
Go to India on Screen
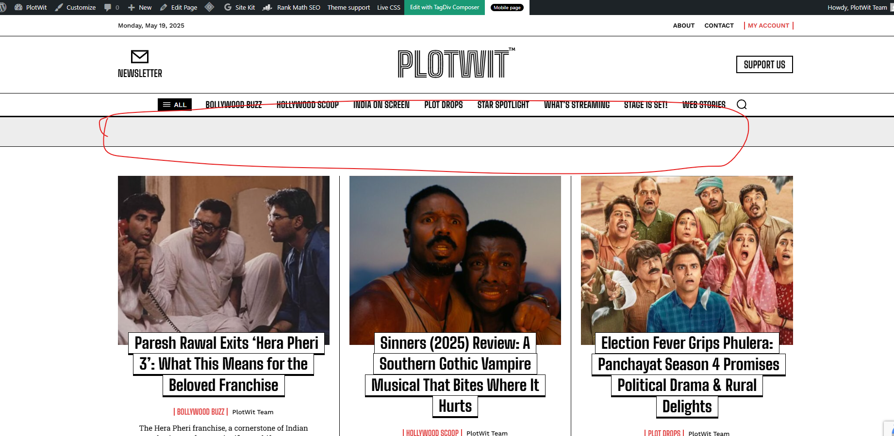[x=381, y=105]
